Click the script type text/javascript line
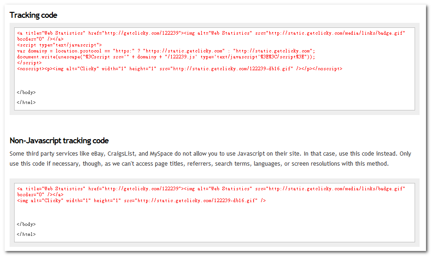 59,45
